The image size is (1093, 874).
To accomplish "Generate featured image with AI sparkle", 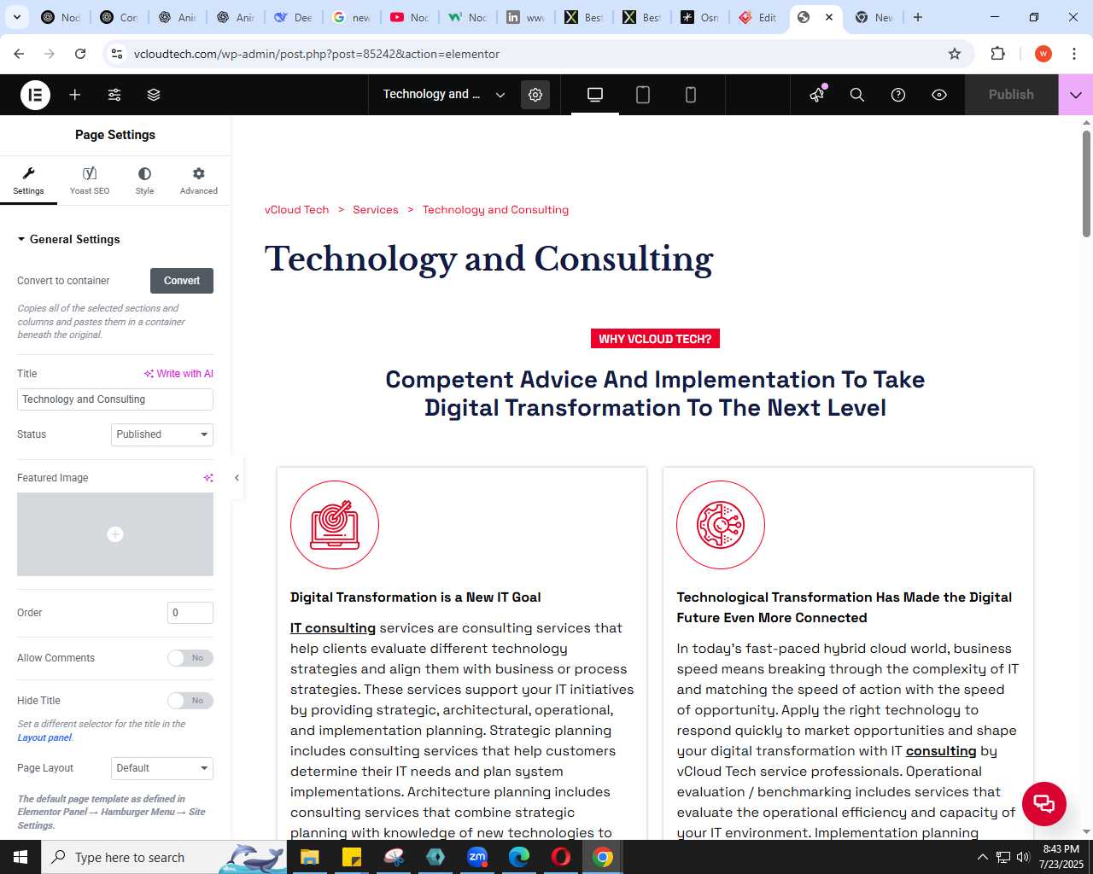I will [x=207, y=478].
